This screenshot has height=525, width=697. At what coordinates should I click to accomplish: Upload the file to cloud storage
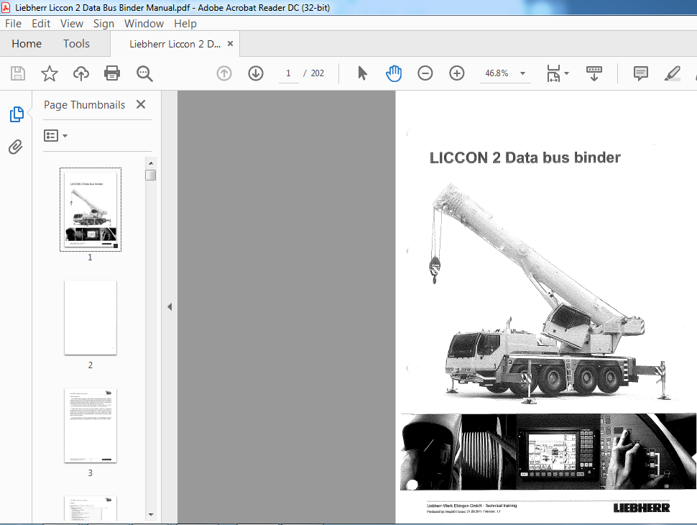(x=81, y=73)
